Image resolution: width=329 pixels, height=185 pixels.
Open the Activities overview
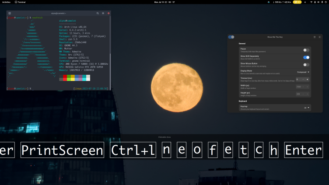6,2
